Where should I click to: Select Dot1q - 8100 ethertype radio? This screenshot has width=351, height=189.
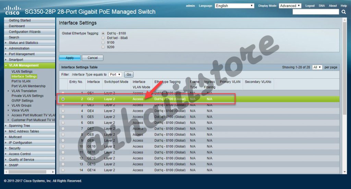pos(103,33)
